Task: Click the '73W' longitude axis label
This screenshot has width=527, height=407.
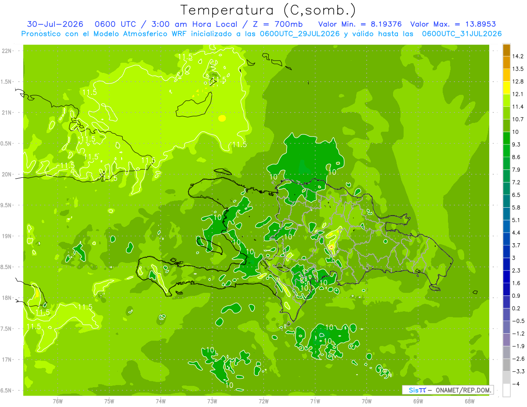Action: (x=212, y=401)
